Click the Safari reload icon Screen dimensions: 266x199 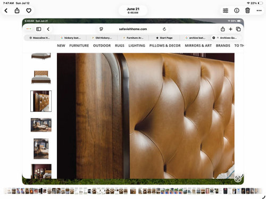[164, 29]
